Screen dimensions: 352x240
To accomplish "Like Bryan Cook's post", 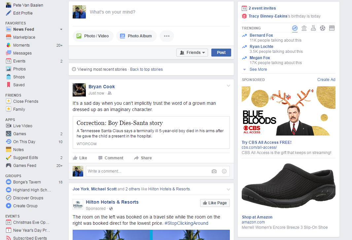I will (80, 158).
